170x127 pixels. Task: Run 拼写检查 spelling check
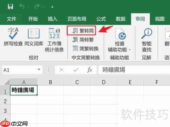point(13,37)
